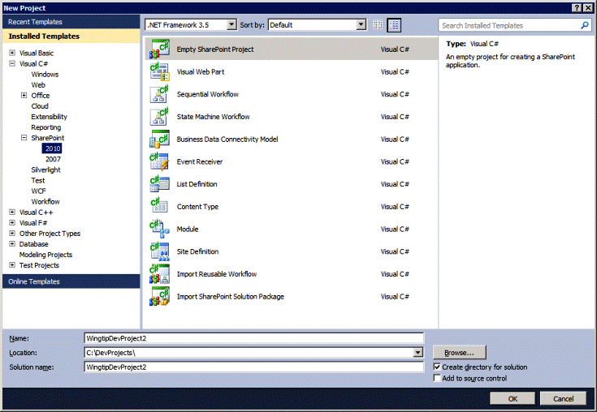Select the List Definition template name
The image size is (597, 412).
[197, 184]
